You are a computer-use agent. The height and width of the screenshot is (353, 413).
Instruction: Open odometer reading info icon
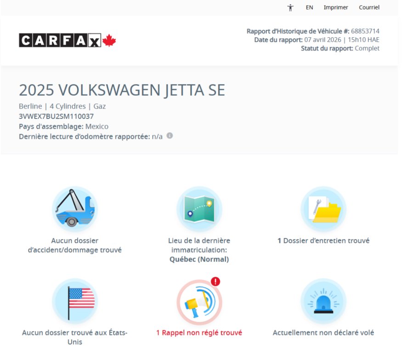[170, 136]
